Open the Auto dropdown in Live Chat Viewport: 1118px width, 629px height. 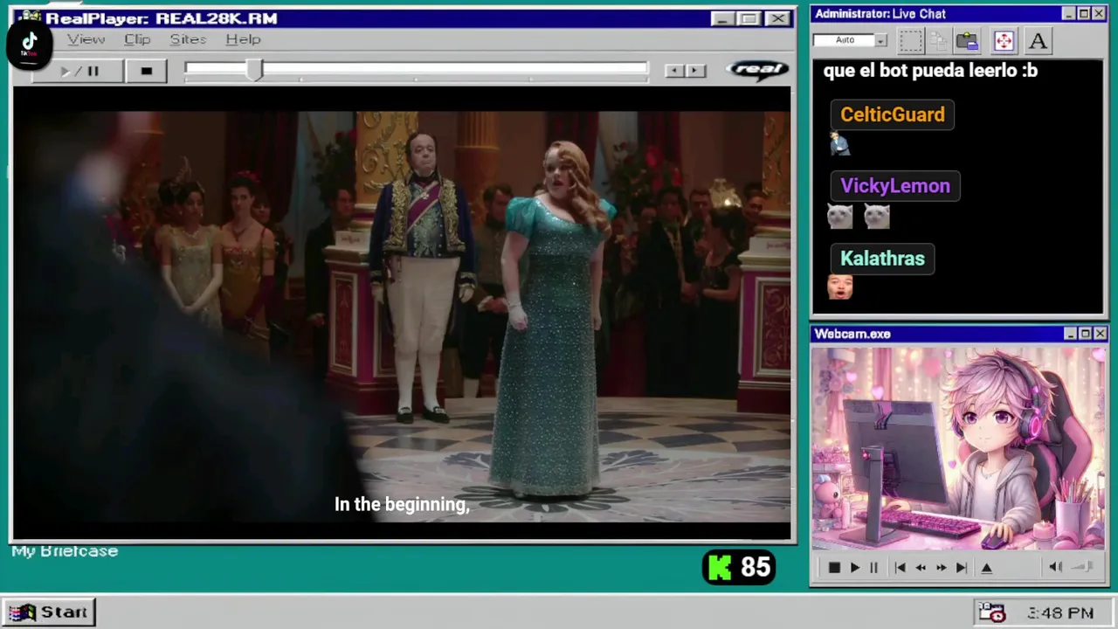(x=880, y=40)
